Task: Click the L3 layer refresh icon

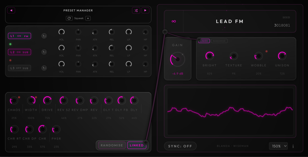Action: tap(44, 68)
